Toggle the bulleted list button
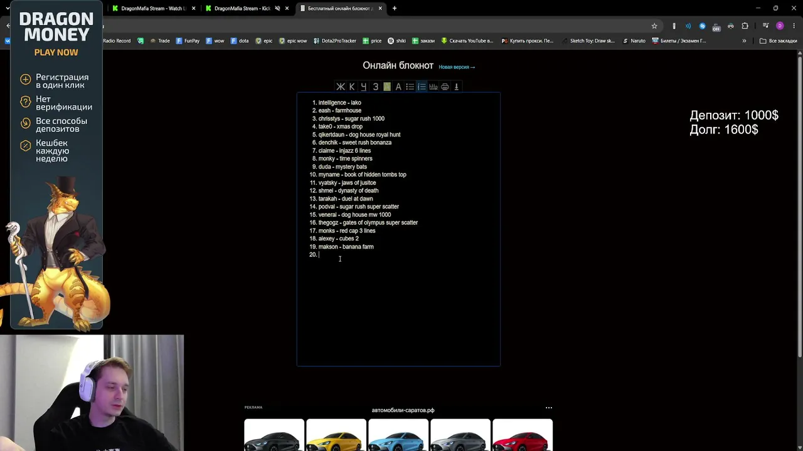The width and height of the screenshot is (803, 451). point(410,87)
